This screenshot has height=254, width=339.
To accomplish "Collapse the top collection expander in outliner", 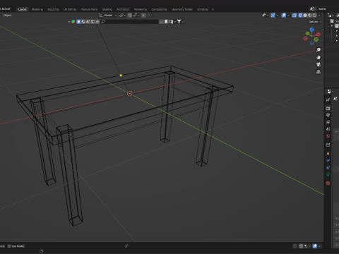I will click(x=332, y=26).
